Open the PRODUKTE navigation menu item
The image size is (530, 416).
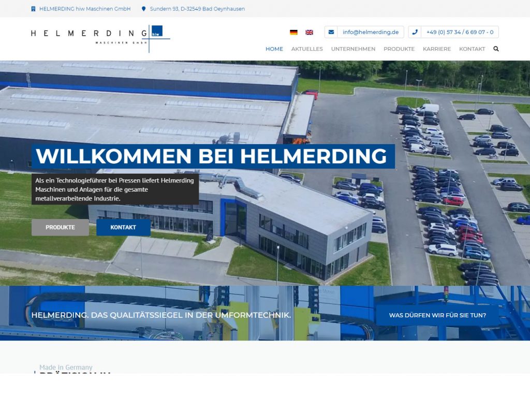point(399,49)
